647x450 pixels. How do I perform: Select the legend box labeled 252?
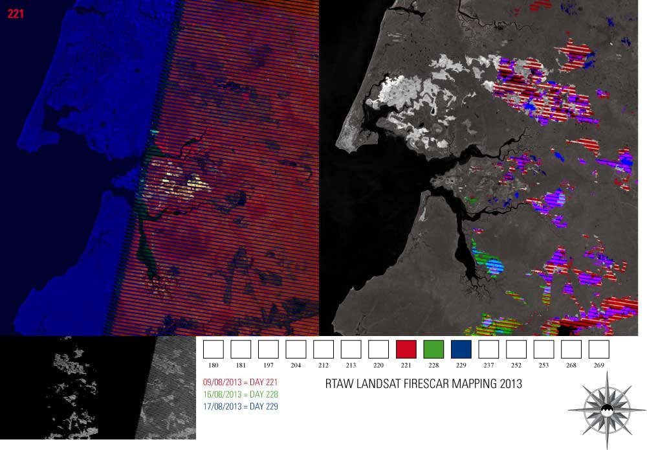(x=516, y=349)
